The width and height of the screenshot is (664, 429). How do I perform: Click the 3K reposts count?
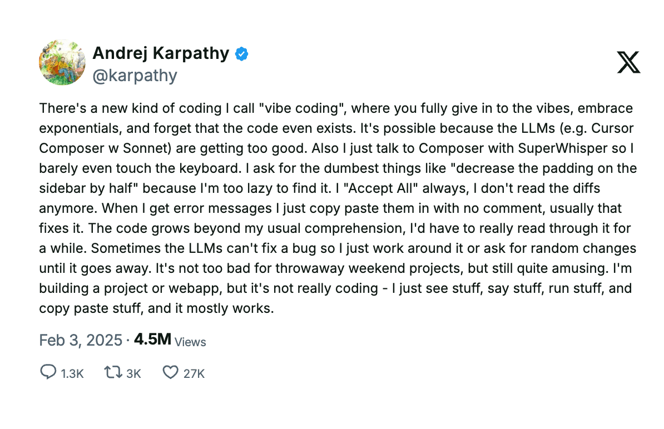click(x=133, y=373)
